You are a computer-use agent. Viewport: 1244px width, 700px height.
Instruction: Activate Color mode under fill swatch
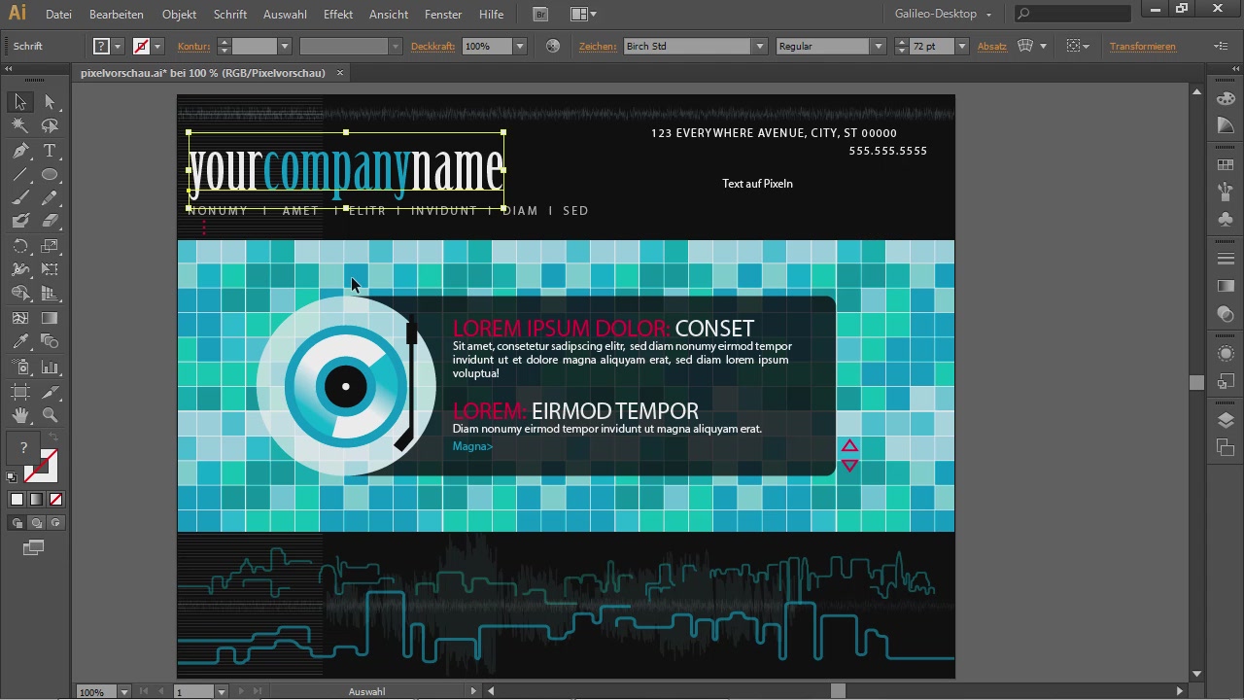(17, 499)
